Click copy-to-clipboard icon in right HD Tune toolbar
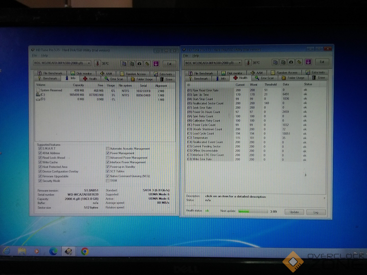 (275, 62)
